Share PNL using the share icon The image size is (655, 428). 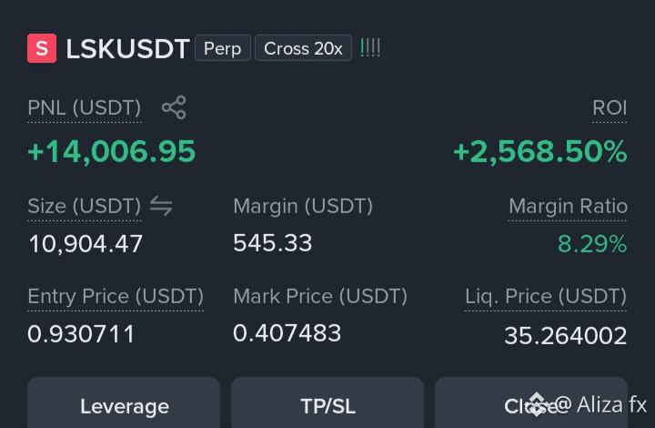coord(174,107)
